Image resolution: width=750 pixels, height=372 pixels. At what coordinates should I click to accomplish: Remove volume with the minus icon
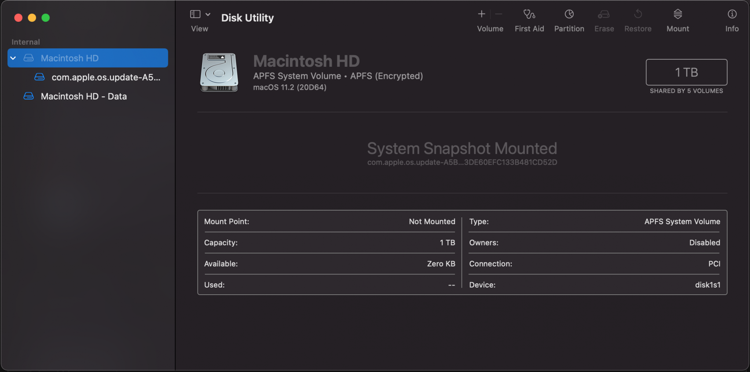tap(498, 14)
